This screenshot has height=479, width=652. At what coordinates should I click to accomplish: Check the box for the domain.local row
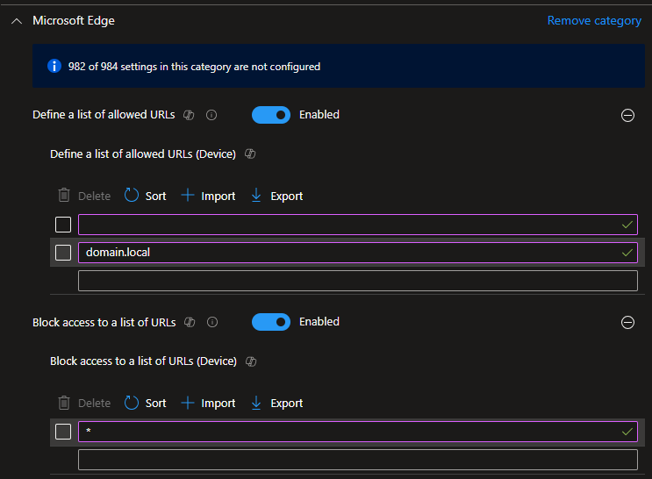tap(63, 253)
